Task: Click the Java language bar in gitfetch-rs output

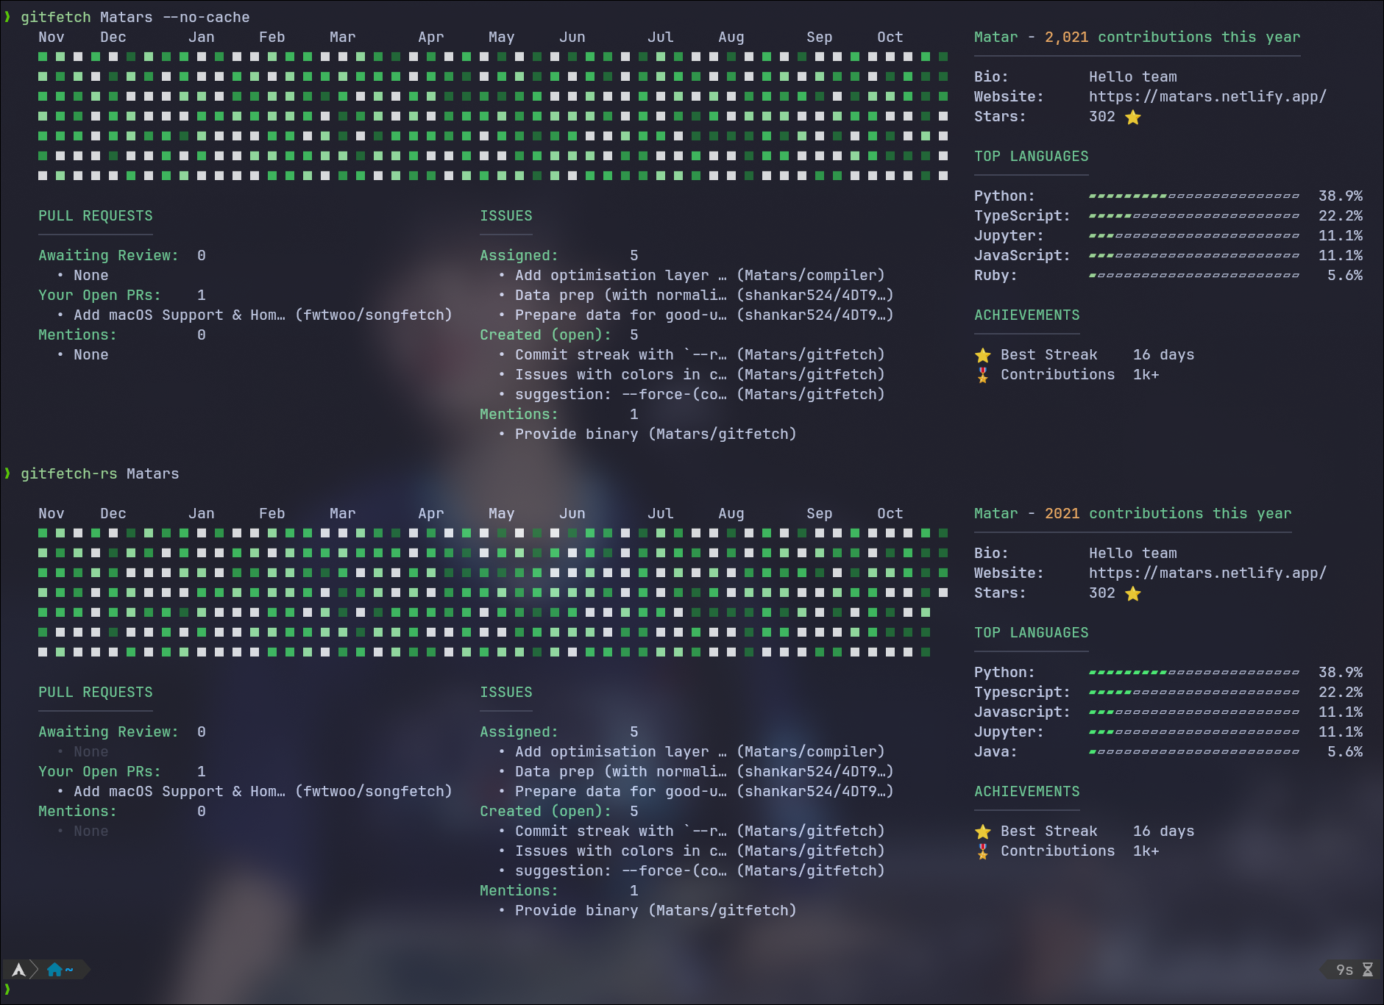Action: tap(1193, 752)
